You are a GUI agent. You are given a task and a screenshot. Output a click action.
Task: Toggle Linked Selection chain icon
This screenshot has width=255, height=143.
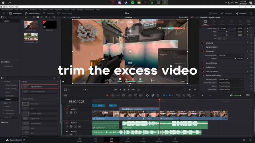(153, 95)
